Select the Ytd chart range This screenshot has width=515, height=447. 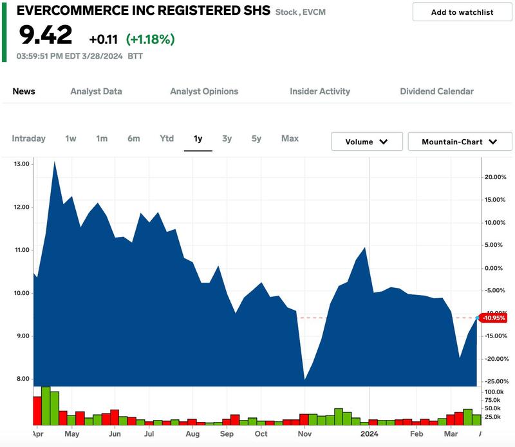coord(167,138)
